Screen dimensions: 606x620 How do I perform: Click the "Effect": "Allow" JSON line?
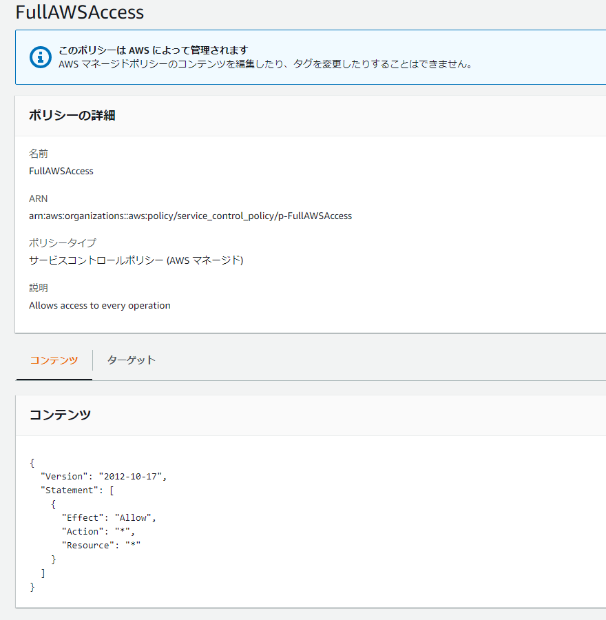click(109, 517)
